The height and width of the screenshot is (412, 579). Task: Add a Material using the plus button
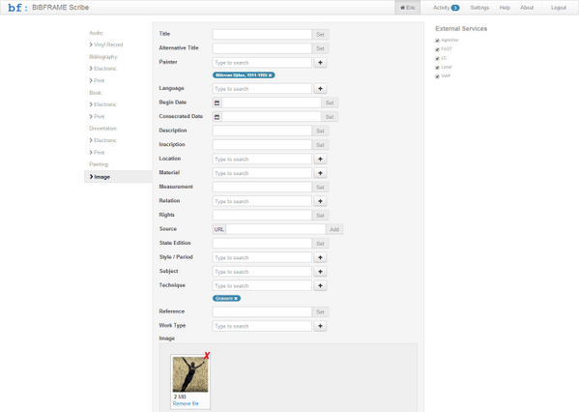[x=320, y=173]
